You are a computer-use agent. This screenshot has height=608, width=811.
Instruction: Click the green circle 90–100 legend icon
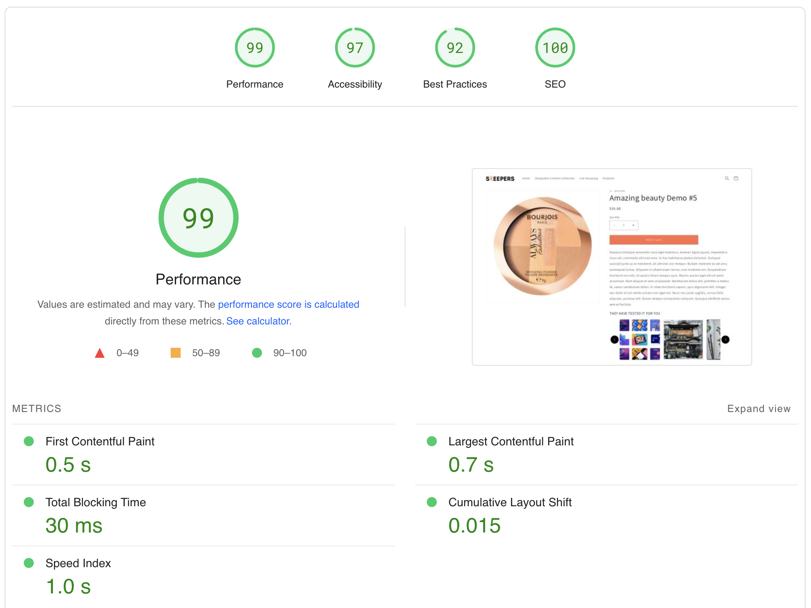tap(257, 353)
